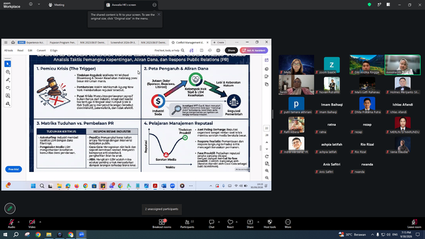The height and width of the screenshot is (239, 425).
Task: Click the green annotate pencil button
Action: tap(10, 208)
